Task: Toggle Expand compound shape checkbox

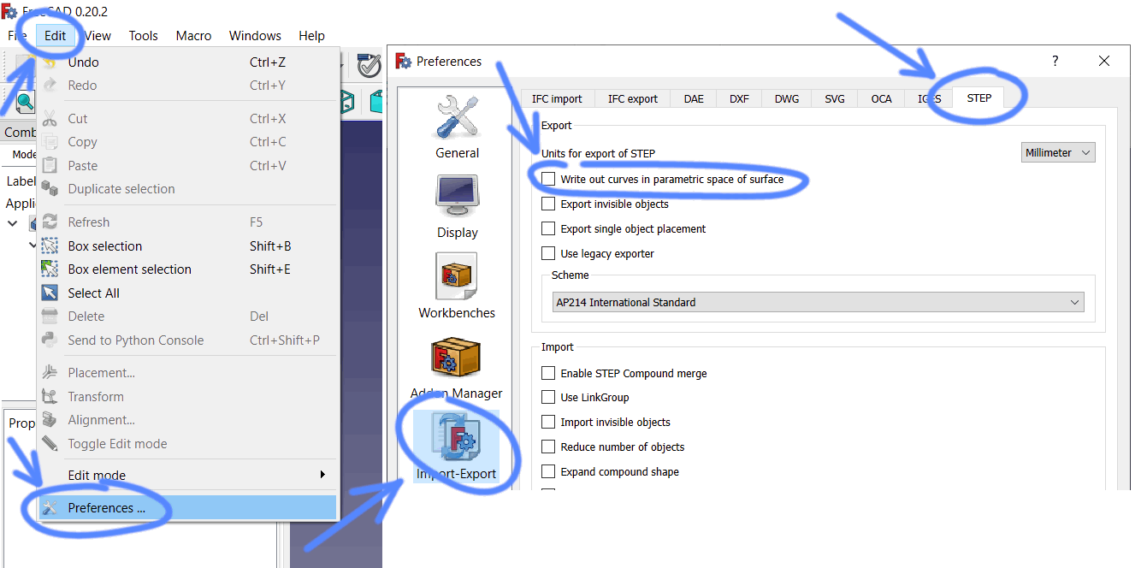Action: click(x=548, y=472)
